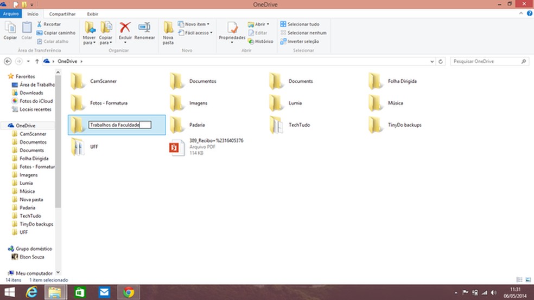Click the Renomear icon
Image resolution: width=534 pixels, height=300 pixels.
(x=144, y=28)
